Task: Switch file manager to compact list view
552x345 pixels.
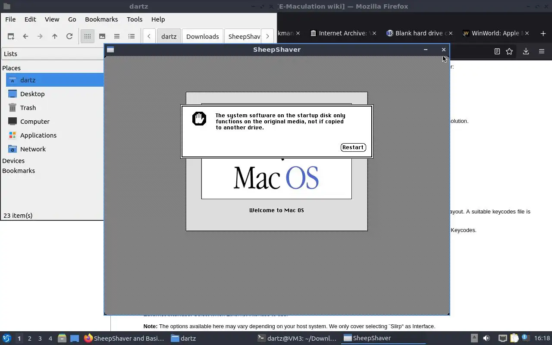Action: (x=117, y=37)
